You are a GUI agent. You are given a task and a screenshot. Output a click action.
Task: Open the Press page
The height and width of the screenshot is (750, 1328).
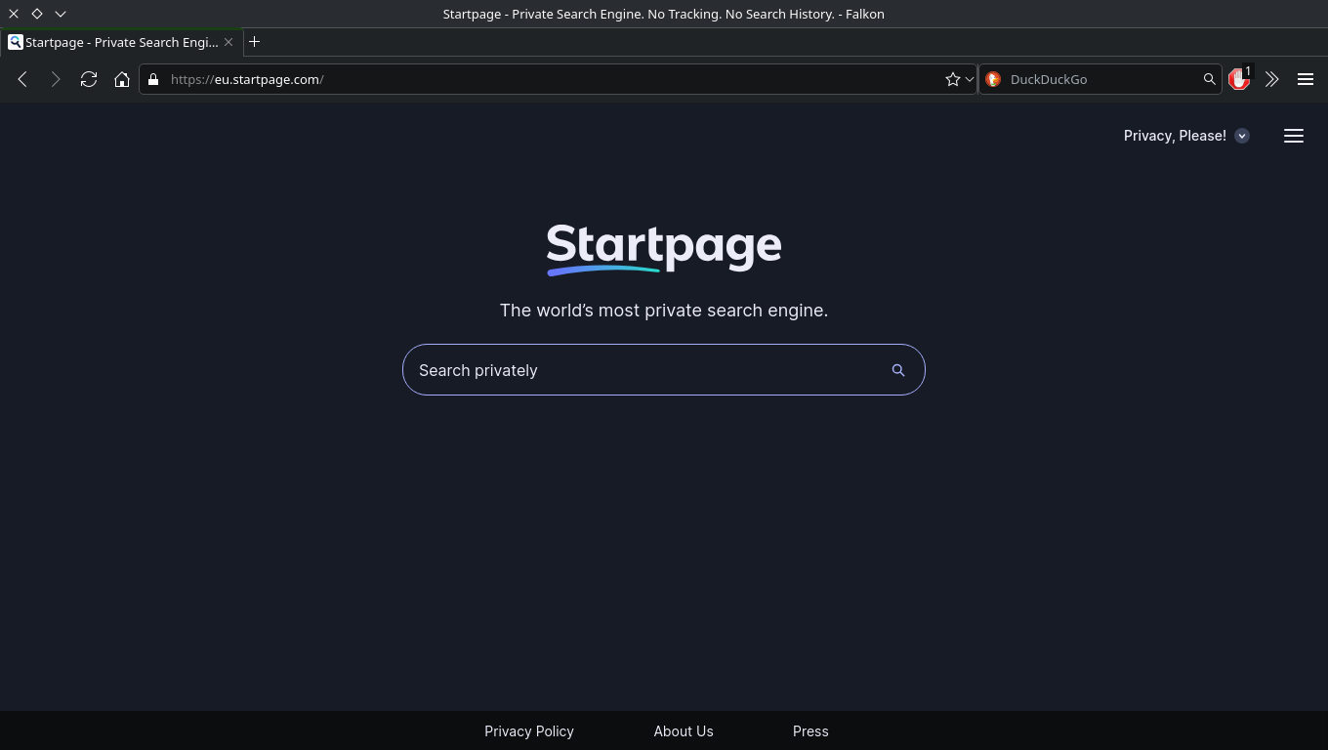(810, 730)
